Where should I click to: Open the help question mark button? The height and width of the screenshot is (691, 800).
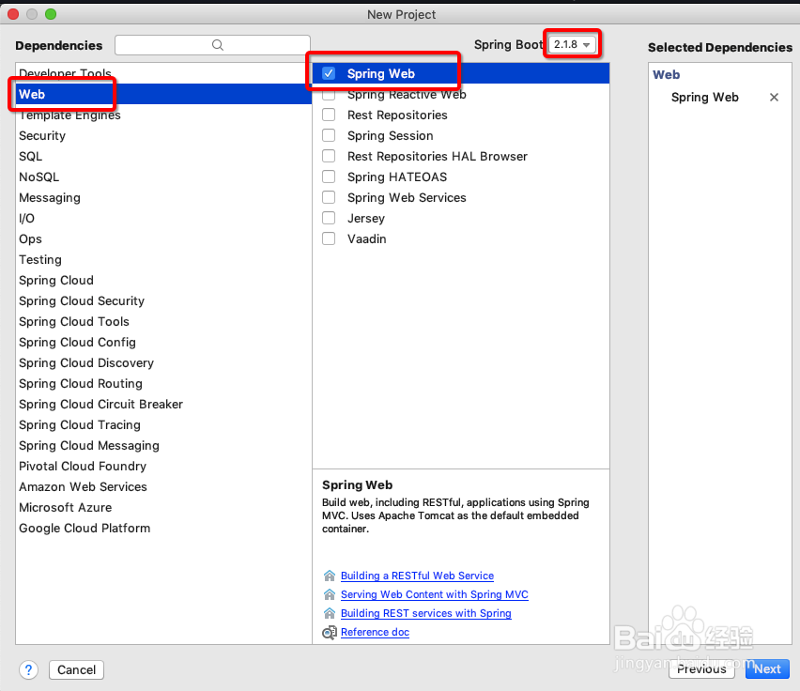[28, 669]
